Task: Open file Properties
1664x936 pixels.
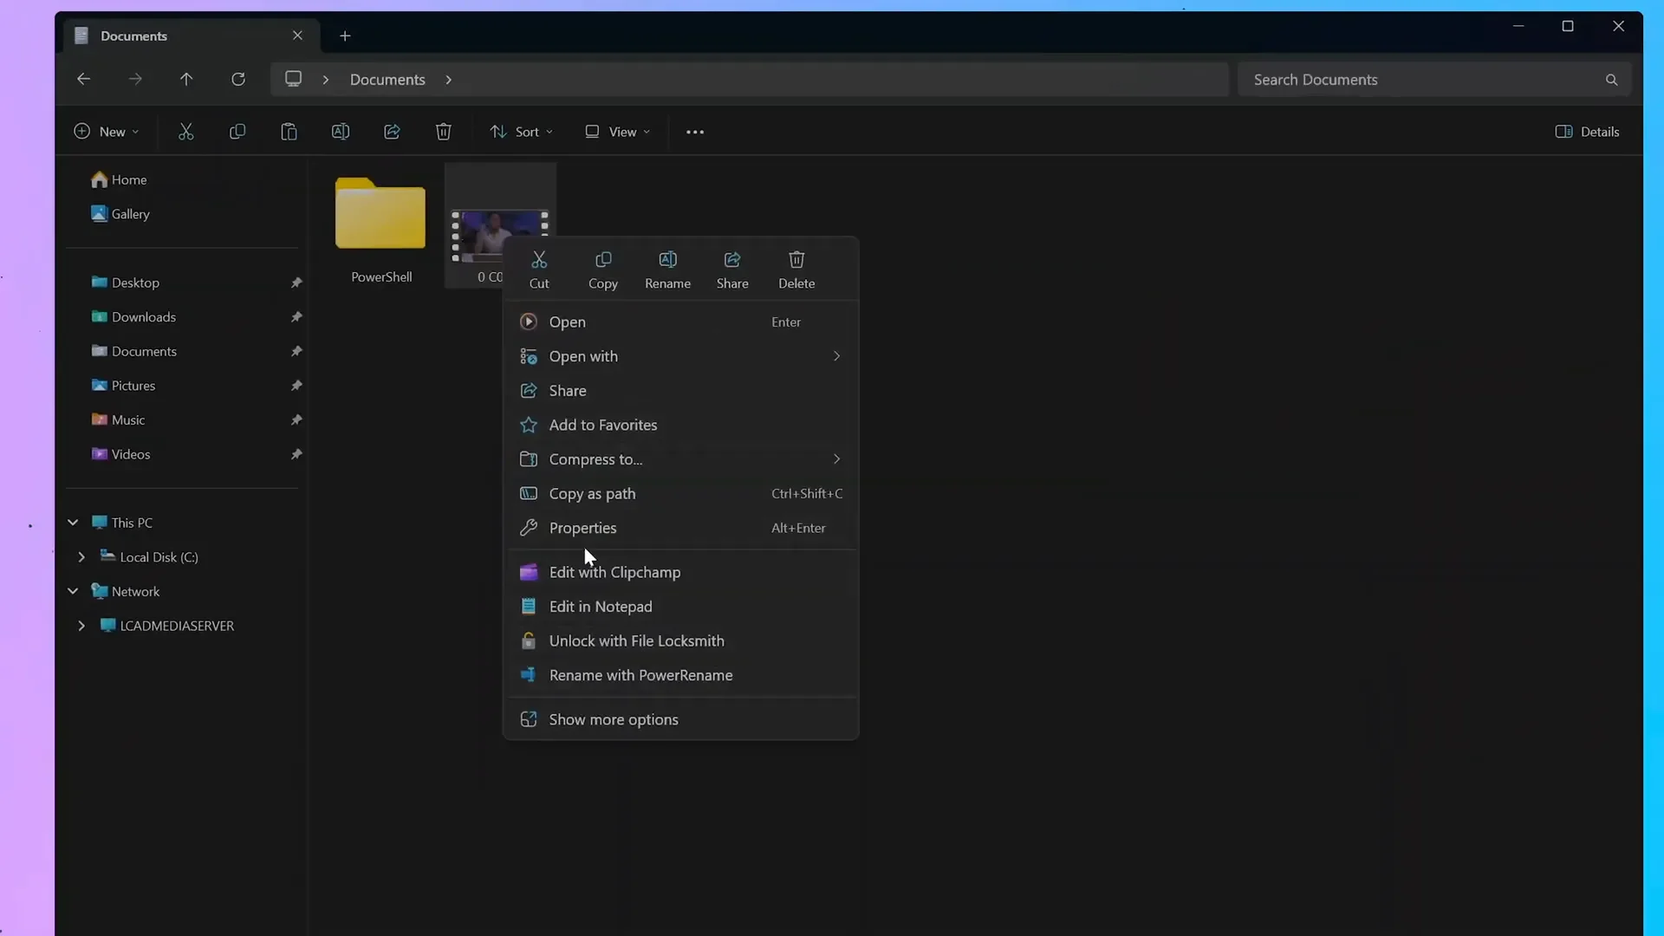Action: [680, 528]
